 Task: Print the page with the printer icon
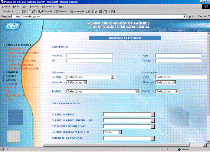(100, 11)
